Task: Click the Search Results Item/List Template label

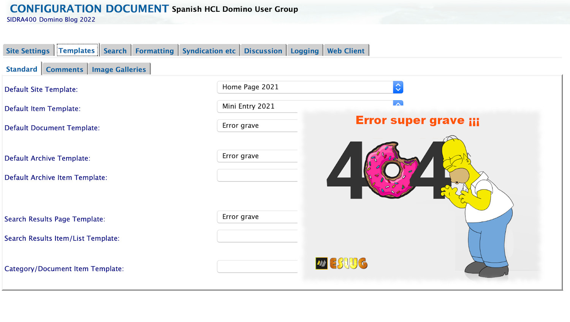Action: (x=62, y=238)
